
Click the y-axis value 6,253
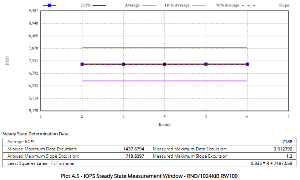point(33,86)
